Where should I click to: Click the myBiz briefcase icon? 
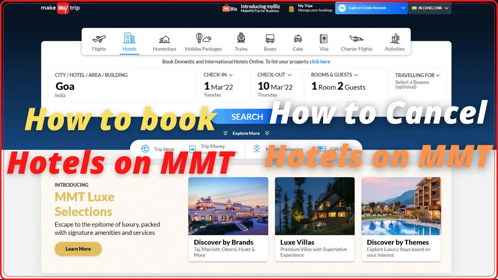[x=226, y=8]
